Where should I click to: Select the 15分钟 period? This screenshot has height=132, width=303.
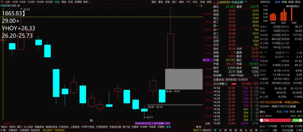[31, 2]
